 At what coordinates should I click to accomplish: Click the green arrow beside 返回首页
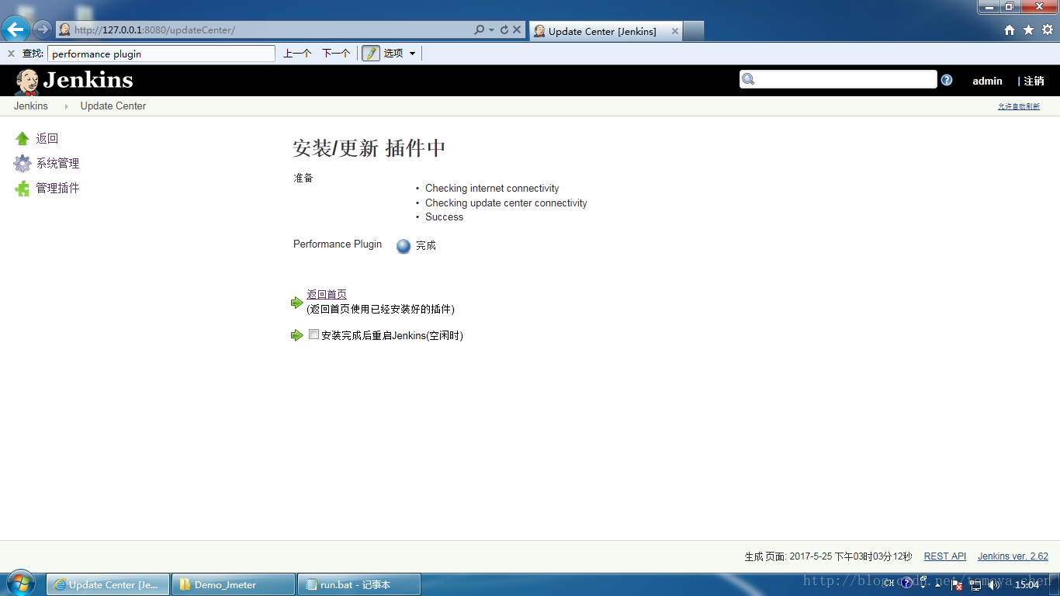(x=297, y=303)
